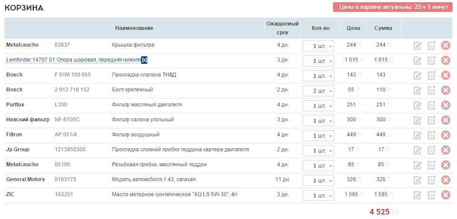Open the Lemforder 14707 01 product link

coord(74,60)
